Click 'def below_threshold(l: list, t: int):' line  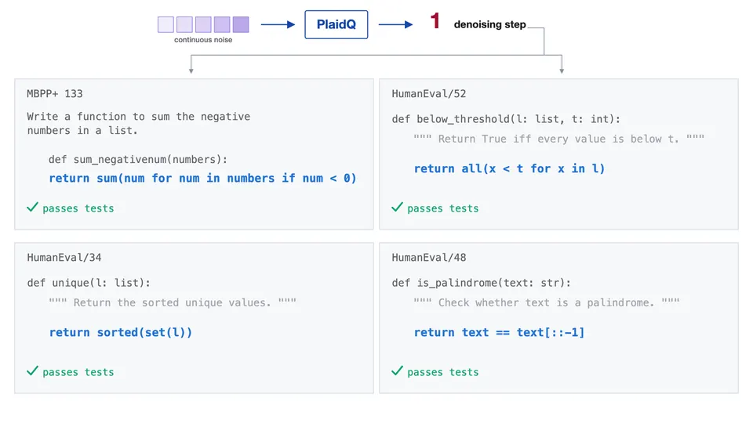pyautogui.click(x=506, y=119)
